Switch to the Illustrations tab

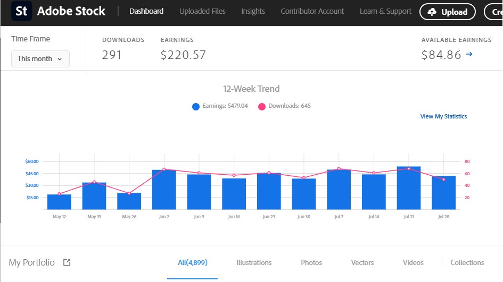pyautogui.click(x=254, y=262)
